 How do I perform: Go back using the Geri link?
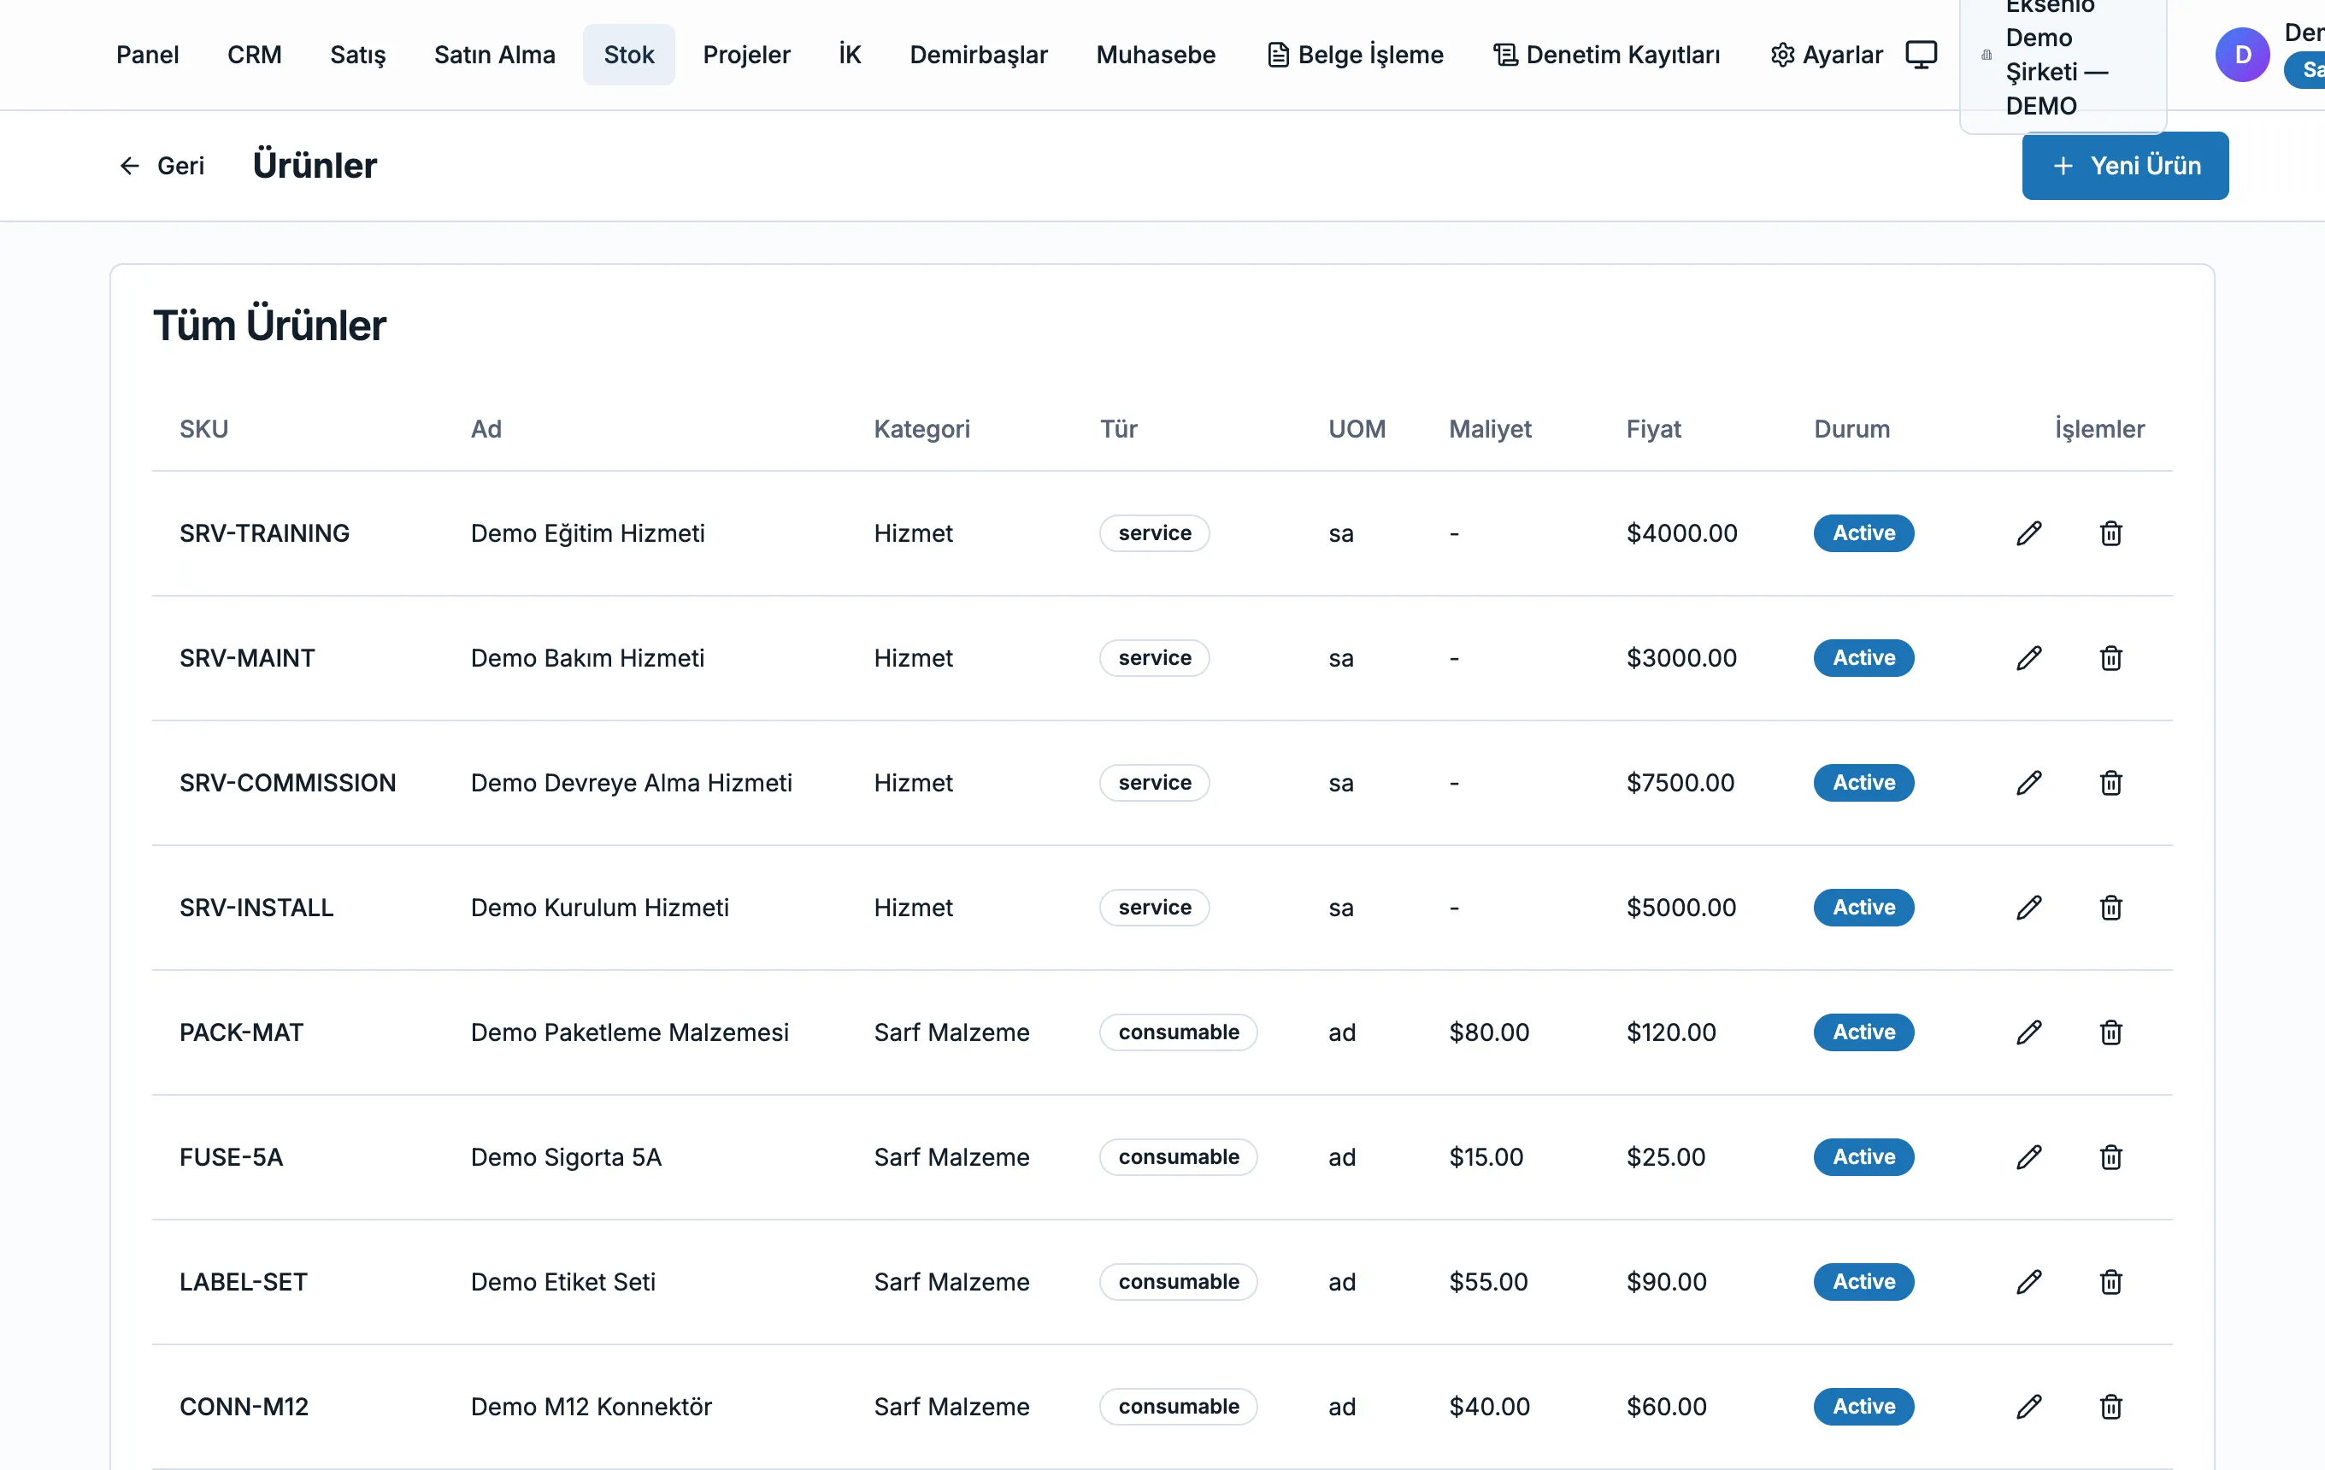click(162, 166)
